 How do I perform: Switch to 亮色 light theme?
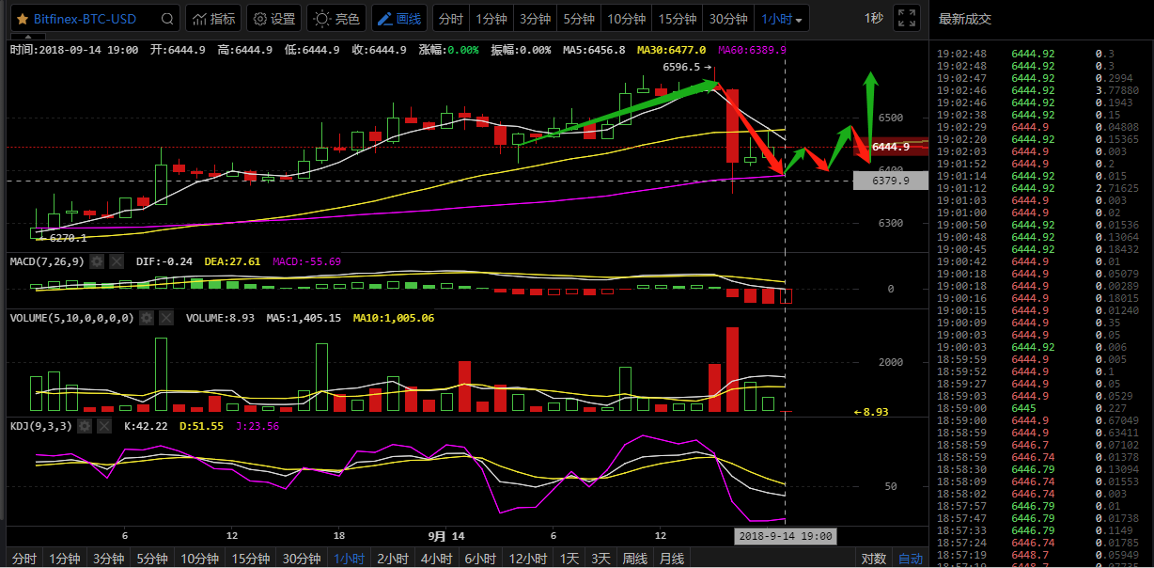[x=336, y=19]
